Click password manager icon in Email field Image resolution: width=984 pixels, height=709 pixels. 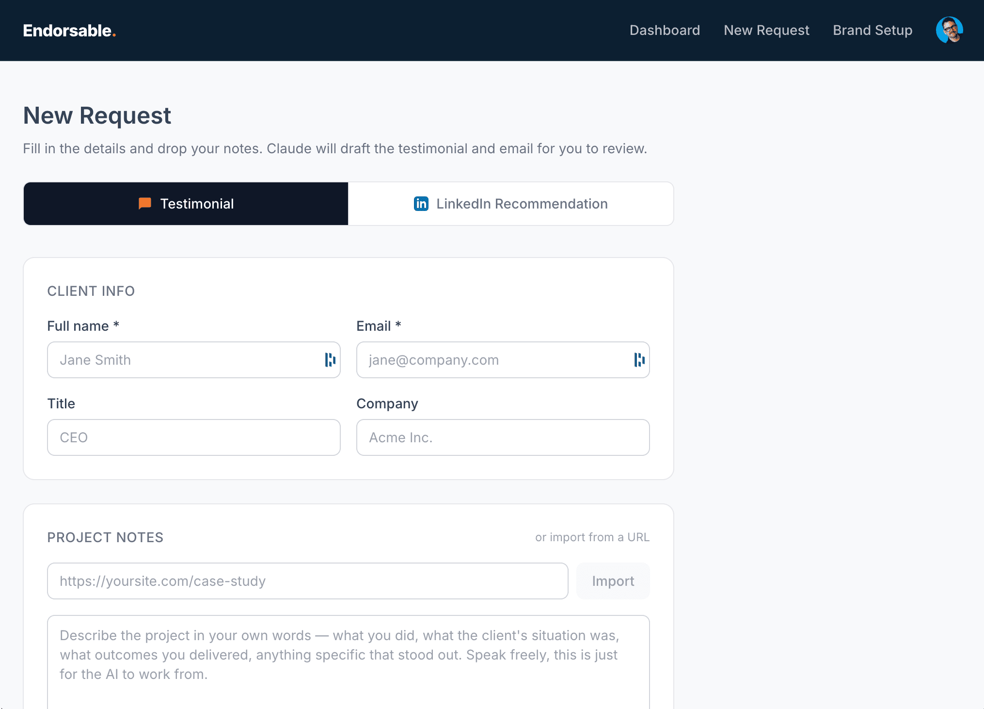click(639, 360)
